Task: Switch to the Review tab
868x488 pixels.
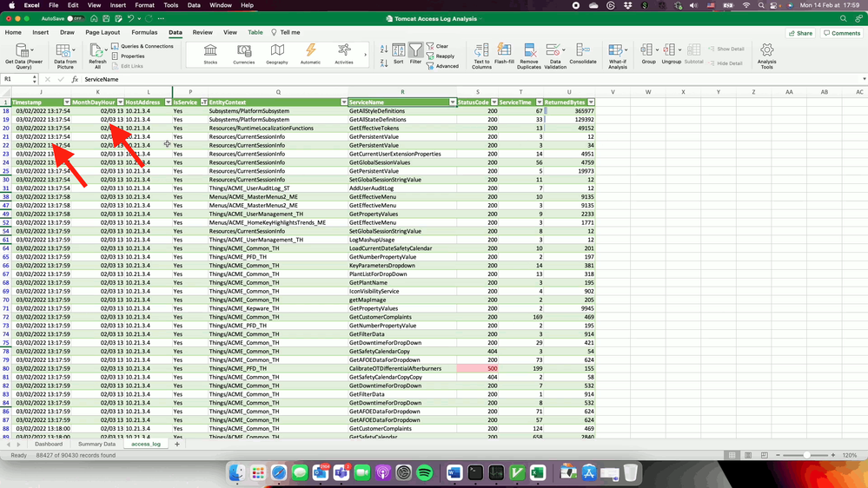Action: click(x=202, y=32)
